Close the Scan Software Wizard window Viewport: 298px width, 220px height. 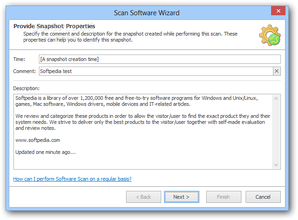(x=278, y=11)
